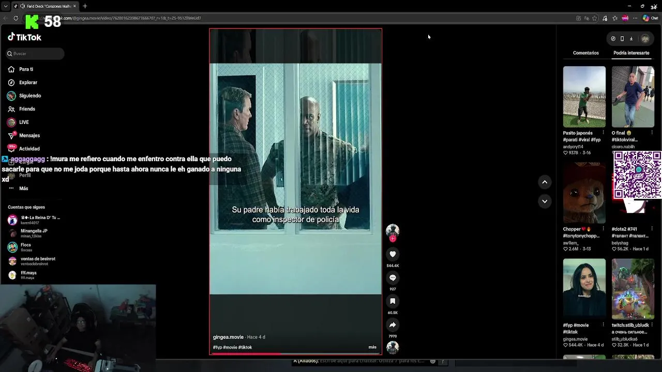This screenshot has height=372, width=662.
Task: Open the LIVE section
Action: pyautogui.click(x=24, y=122)
